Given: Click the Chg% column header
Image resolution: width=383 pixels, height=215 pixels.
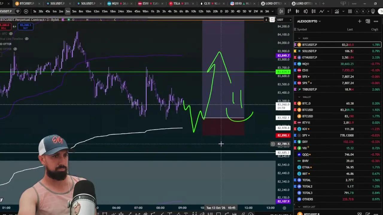Looking at the screenshot, I should [375, 30].
